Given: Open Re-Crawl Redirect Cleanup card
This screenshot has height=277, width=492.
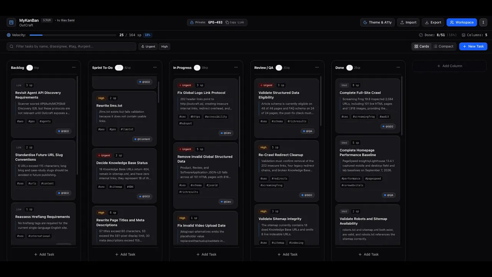Looking at the screenshot, I should (287, 171).
